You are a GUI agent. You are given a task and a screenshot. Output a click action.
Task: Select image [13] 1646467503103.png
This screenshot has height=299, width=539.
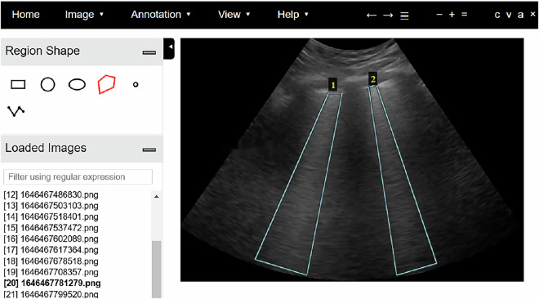tap(51, 206)
